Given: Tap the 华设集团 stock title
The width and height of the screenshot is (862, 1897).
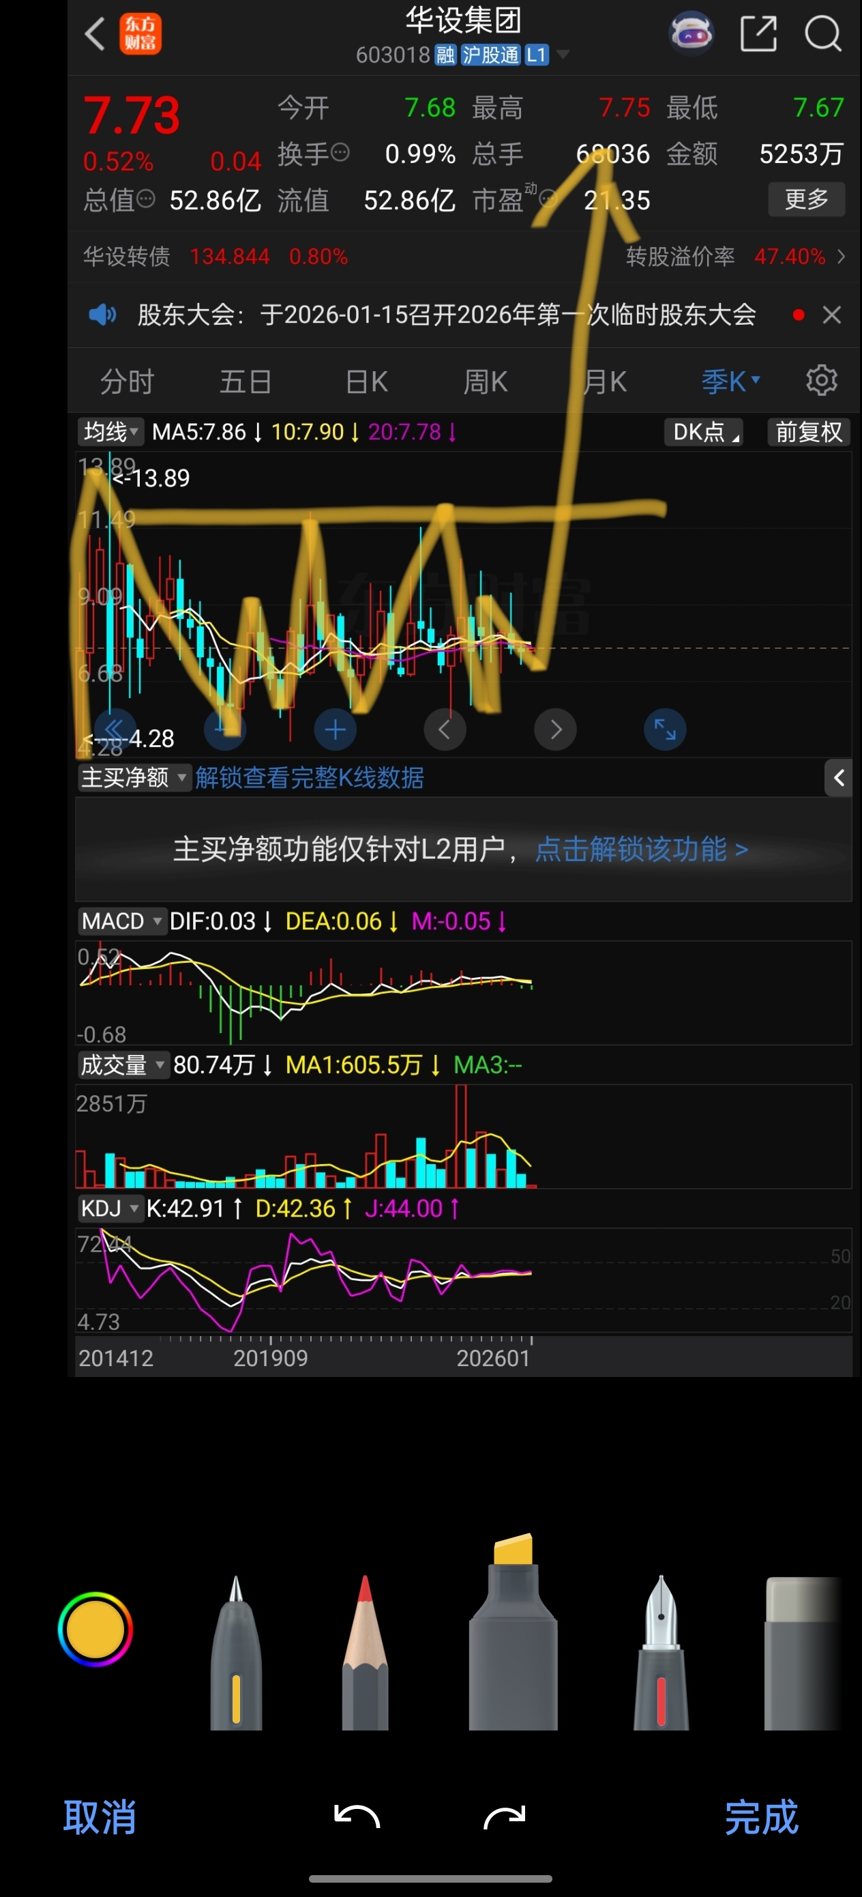Looking at the screenshot, I should [x=464, y=20].
